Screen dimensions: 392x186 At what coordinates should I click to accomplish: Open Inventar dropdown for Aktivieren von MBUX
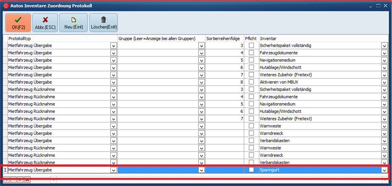tap(384, 82)
